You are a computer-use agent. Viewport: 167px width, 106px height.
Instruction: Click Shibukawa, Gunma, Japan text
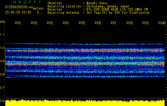pyautogui.click(x=108, y=6)
